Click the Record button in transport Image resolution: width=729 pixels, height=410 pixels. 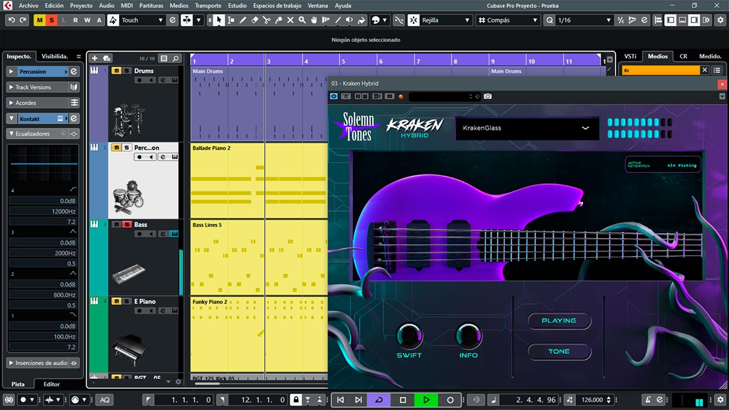pos(450,400)
